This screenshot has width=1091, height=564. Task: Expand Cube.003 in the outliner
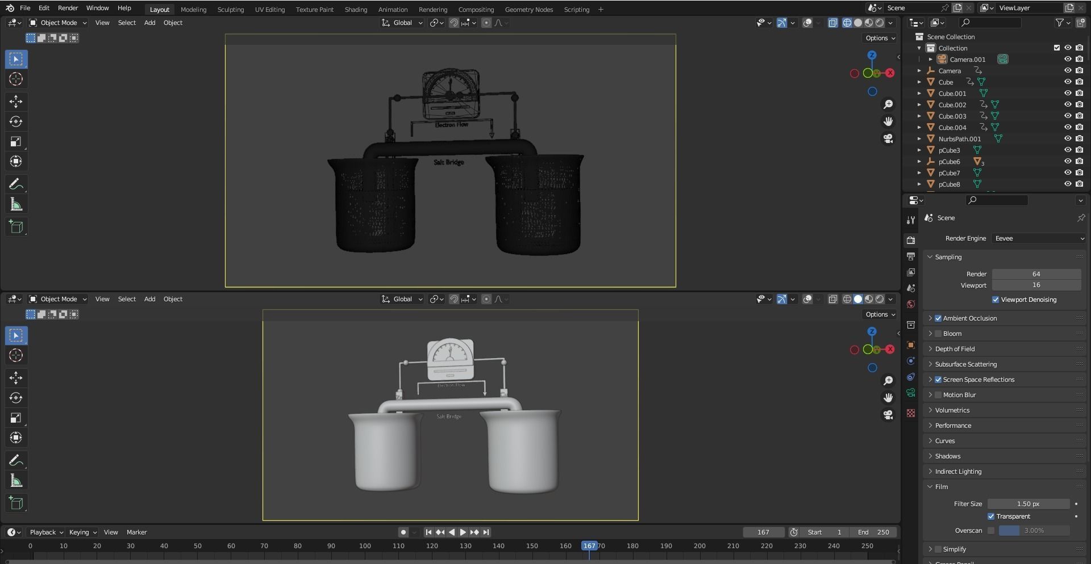click(919, 116)
